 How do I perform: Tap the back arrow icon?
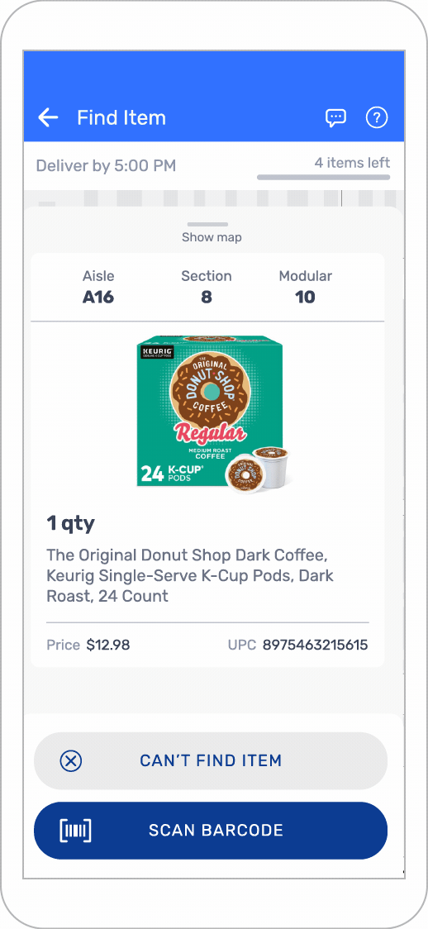[48, 117]
